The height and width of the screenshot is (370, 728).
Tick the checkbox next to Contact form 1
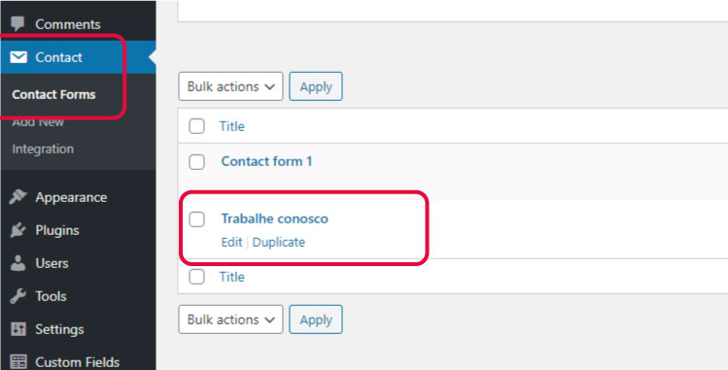197,162
